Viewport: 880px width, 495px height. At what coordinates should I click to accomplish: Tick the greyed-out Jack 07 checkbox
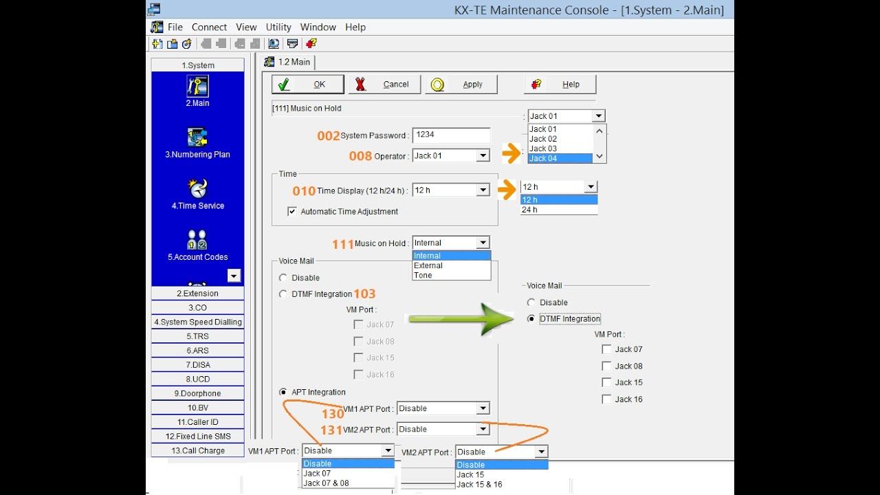click(358, 324)
